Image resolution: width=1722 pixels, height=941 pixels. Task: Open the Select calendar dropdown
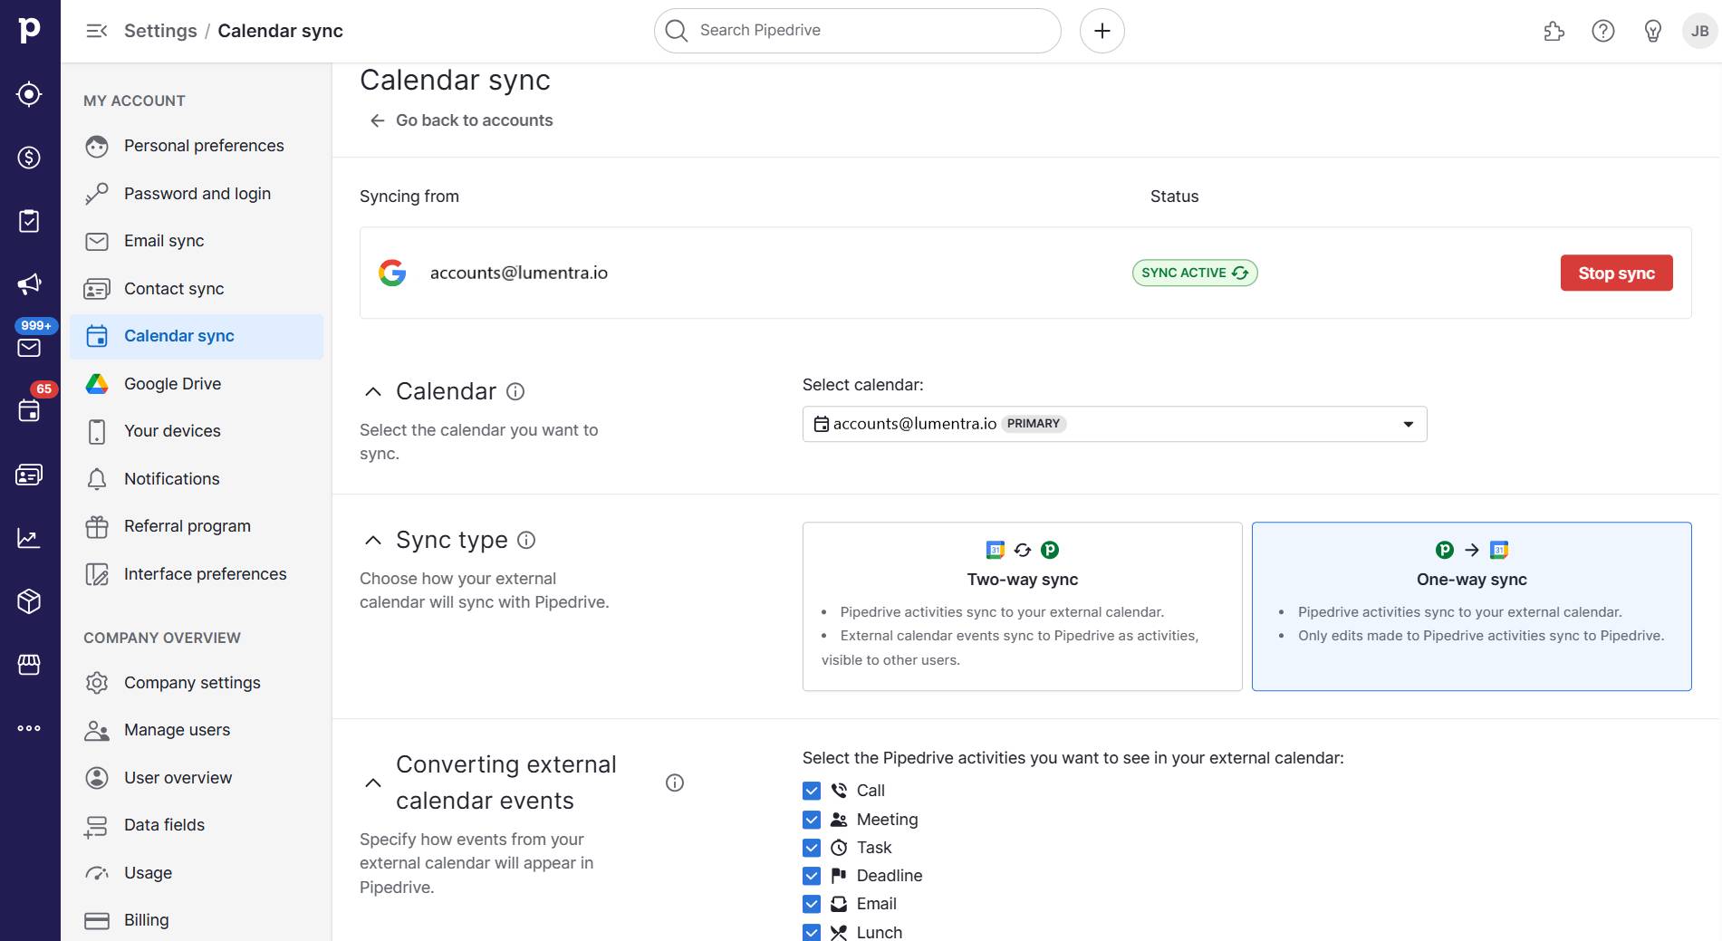[1114, 423]
